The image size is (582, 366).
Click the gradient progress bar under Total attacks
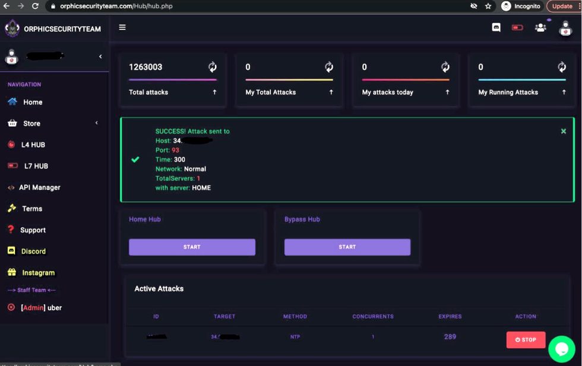click(172, 79)
